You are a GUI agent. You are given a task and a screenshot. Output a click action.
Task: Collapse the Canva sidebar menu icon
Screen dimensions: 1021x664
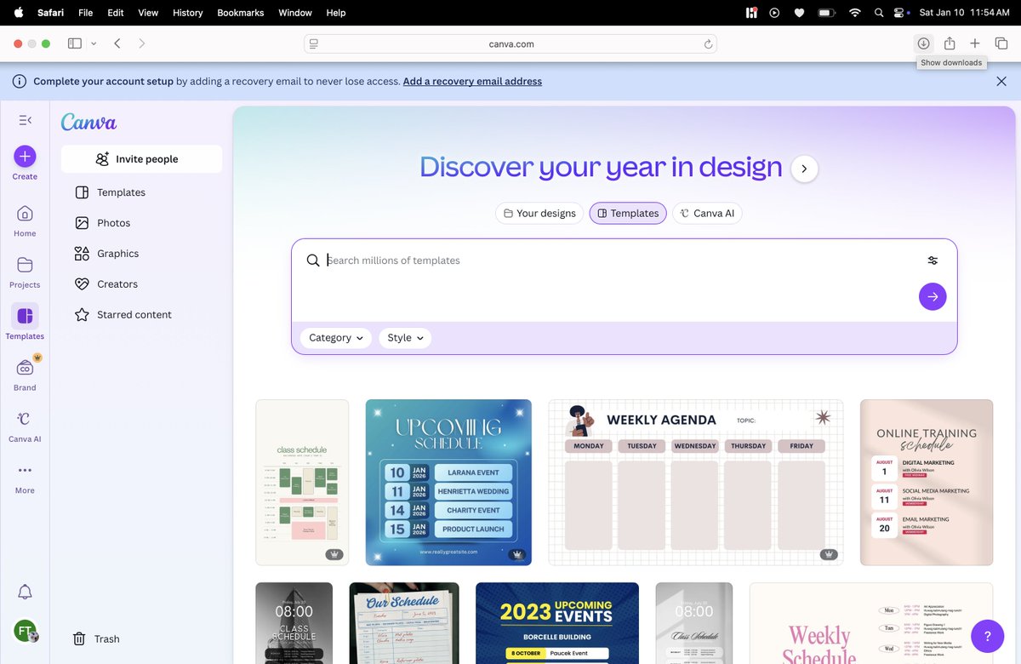coord(25,120)
